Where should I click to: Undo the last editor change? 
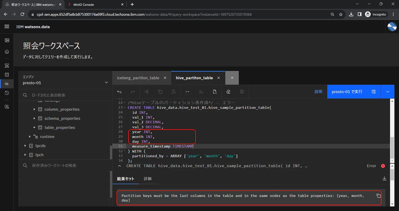pyautogui.click(x=119, y=92)
